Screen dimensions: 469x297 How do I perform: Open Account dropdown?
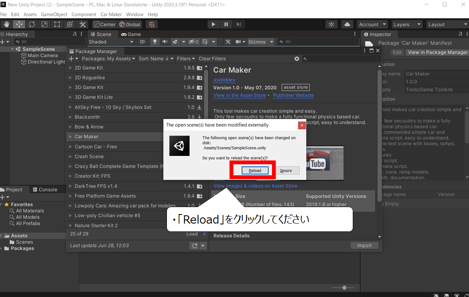373,25
